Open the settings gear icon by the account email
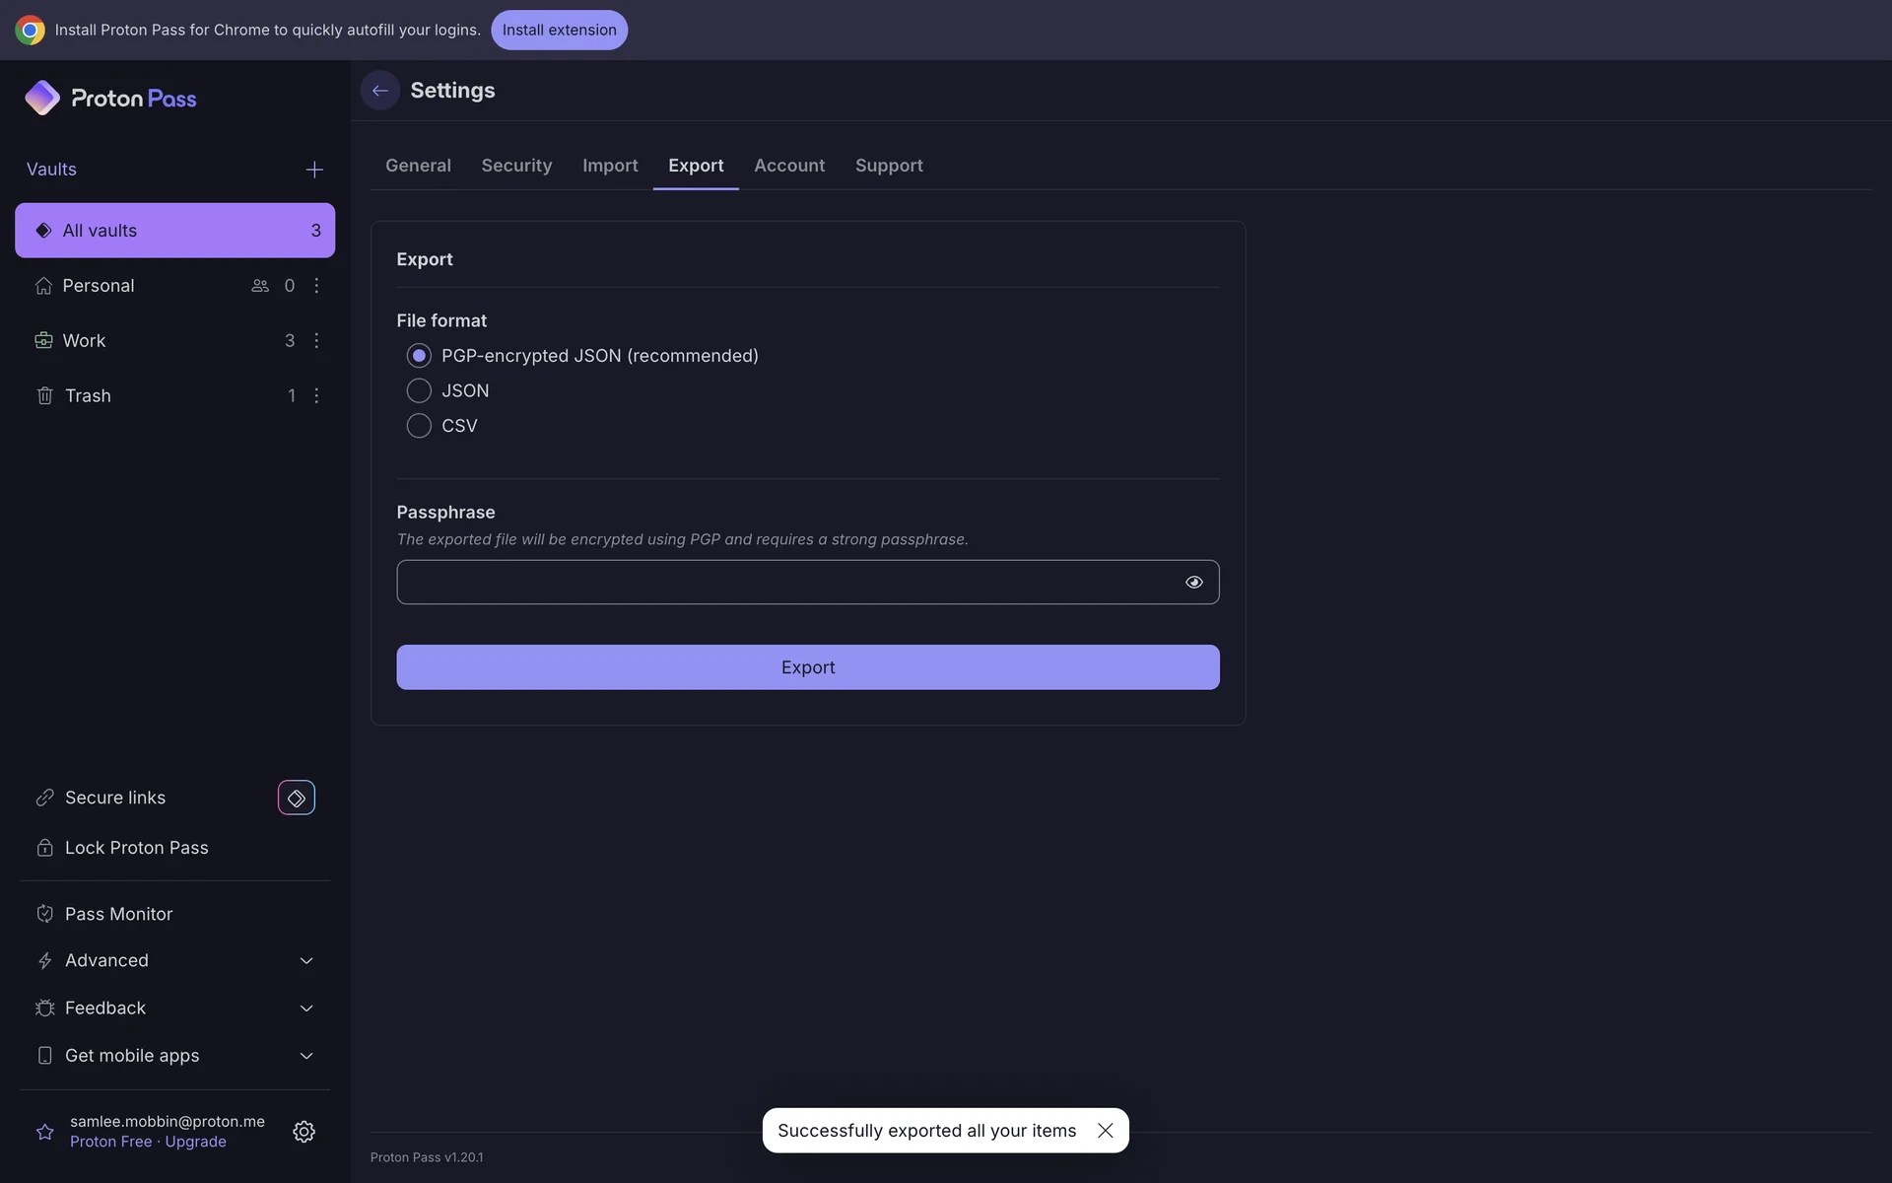1892x1183 pixels. [x=304, y=1131]
